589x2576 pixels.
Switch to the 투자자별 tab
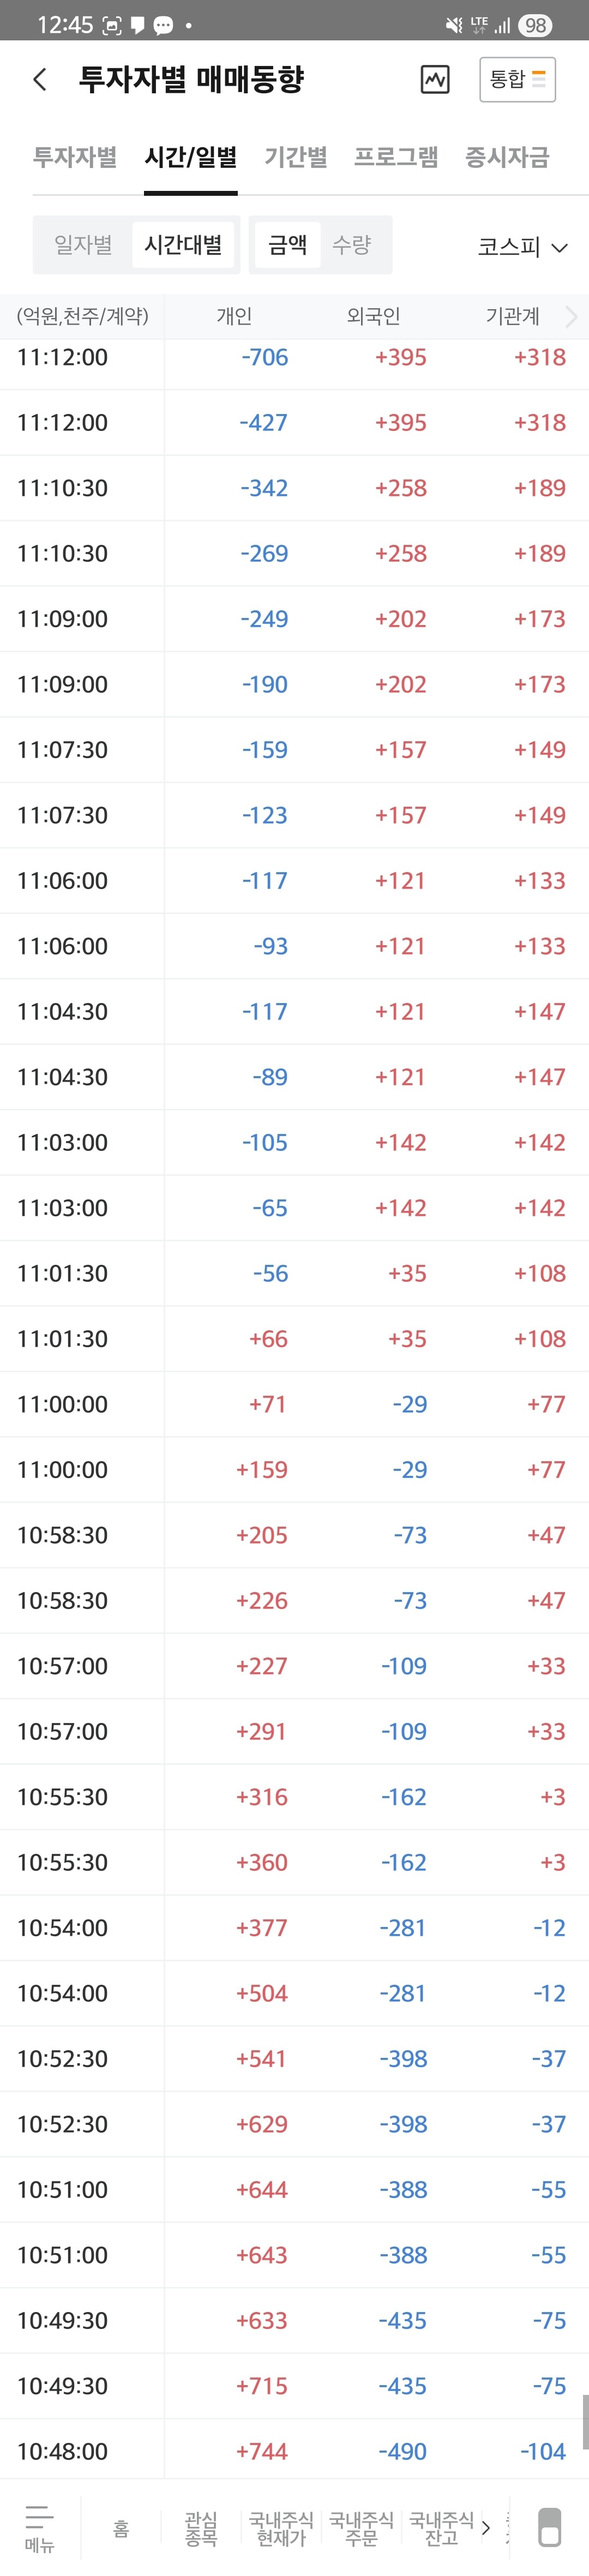pos(75,157)
